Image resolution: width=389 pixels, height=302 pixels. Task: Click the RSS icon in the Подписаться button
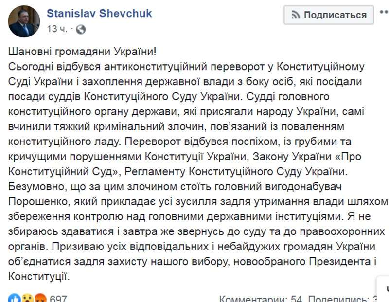pos(295,15)
